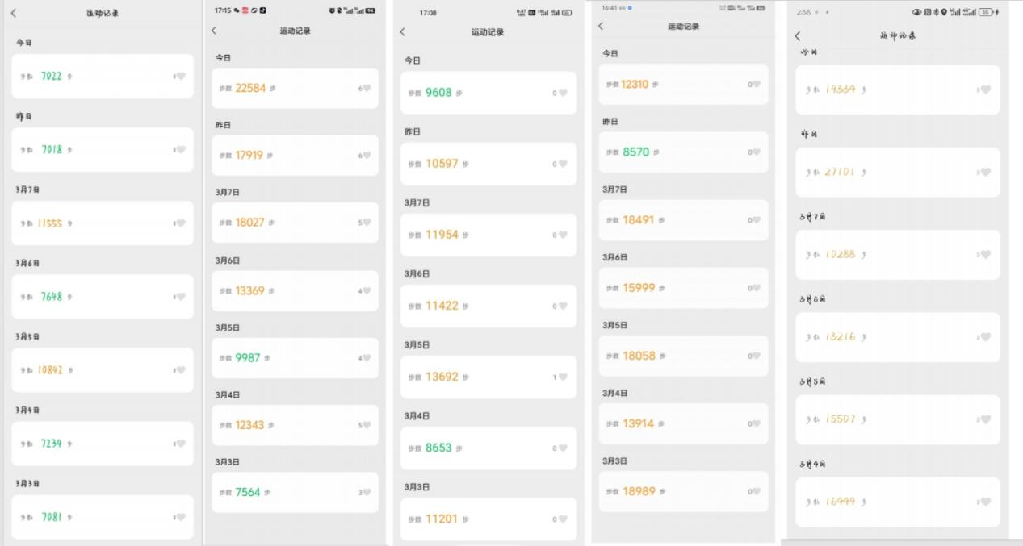Click back arrow on the 16:41 screen
The image size is (1023, 546).
601,27
